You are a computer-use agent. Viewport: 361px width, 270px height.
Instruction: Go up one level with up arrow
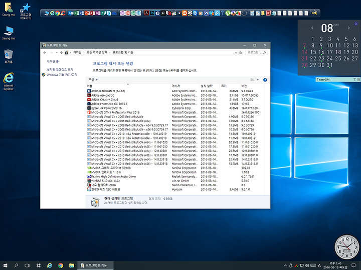point(61,52)
